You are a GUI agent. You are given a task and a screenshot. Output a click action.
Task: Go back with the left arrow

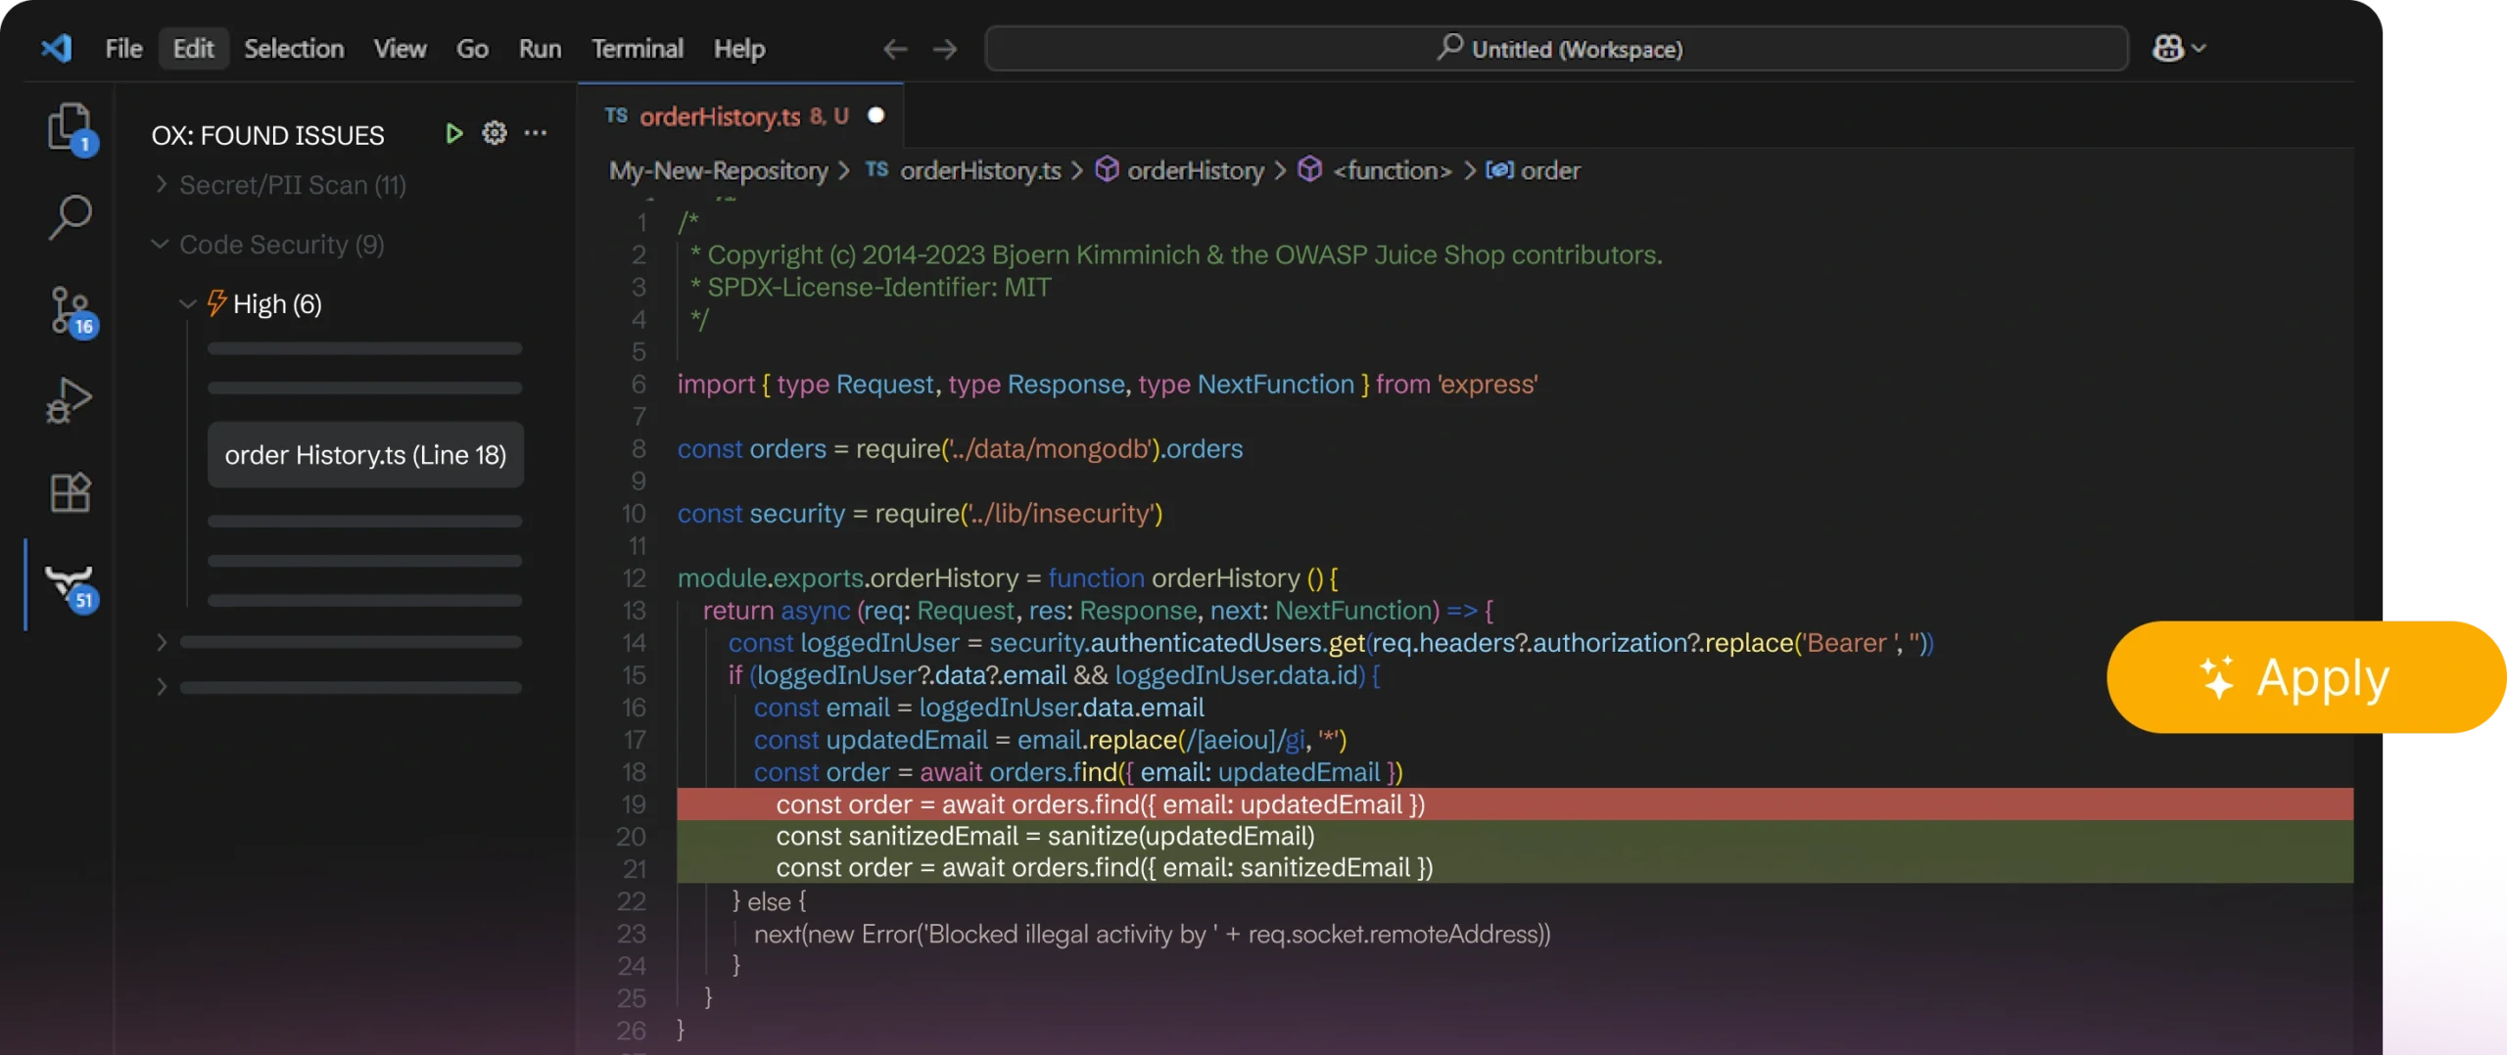894,49
